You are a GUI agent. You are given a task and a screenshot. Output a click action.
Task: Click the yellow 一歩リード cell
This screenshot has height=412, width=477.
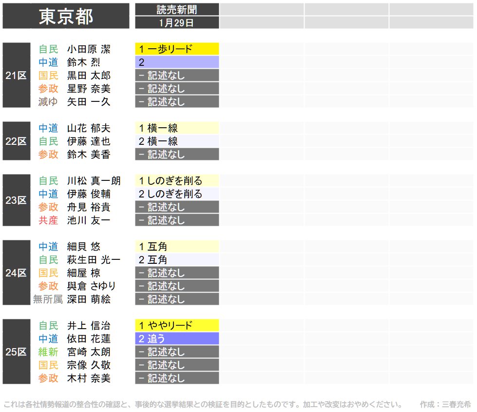pyautogui.click(x=177, y=49)
